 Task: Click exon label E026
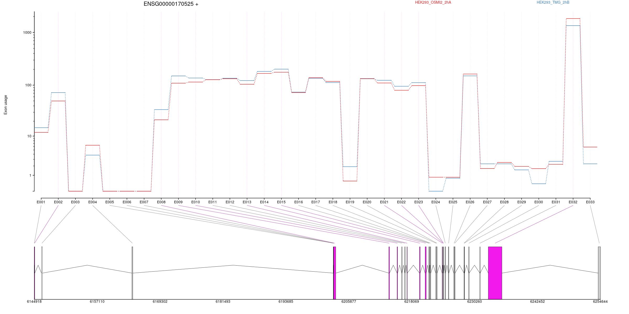(470, 202)
